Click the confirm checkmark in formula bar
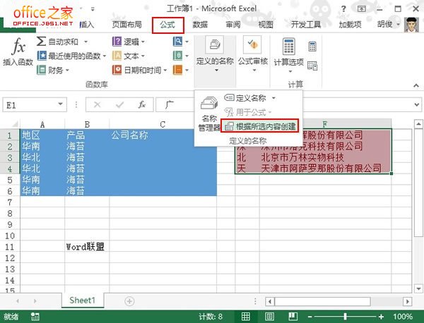Image resolution: width=424 pixels, height=323 pixels. 119,104
